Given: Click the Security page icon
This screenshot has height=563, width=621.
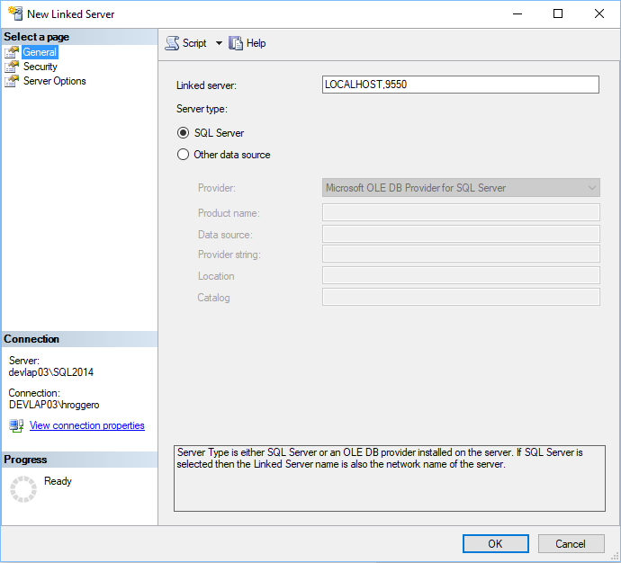Looking at the screenshot, I should coord(12,67).
